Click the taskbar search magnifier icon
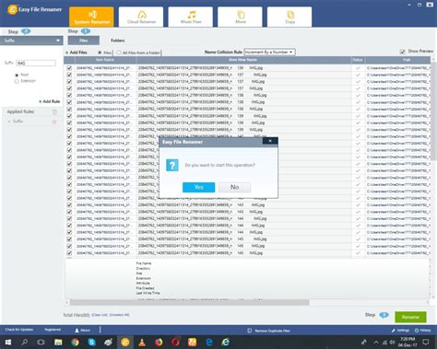Screen dimensions: 437x349 pos(25,342)
